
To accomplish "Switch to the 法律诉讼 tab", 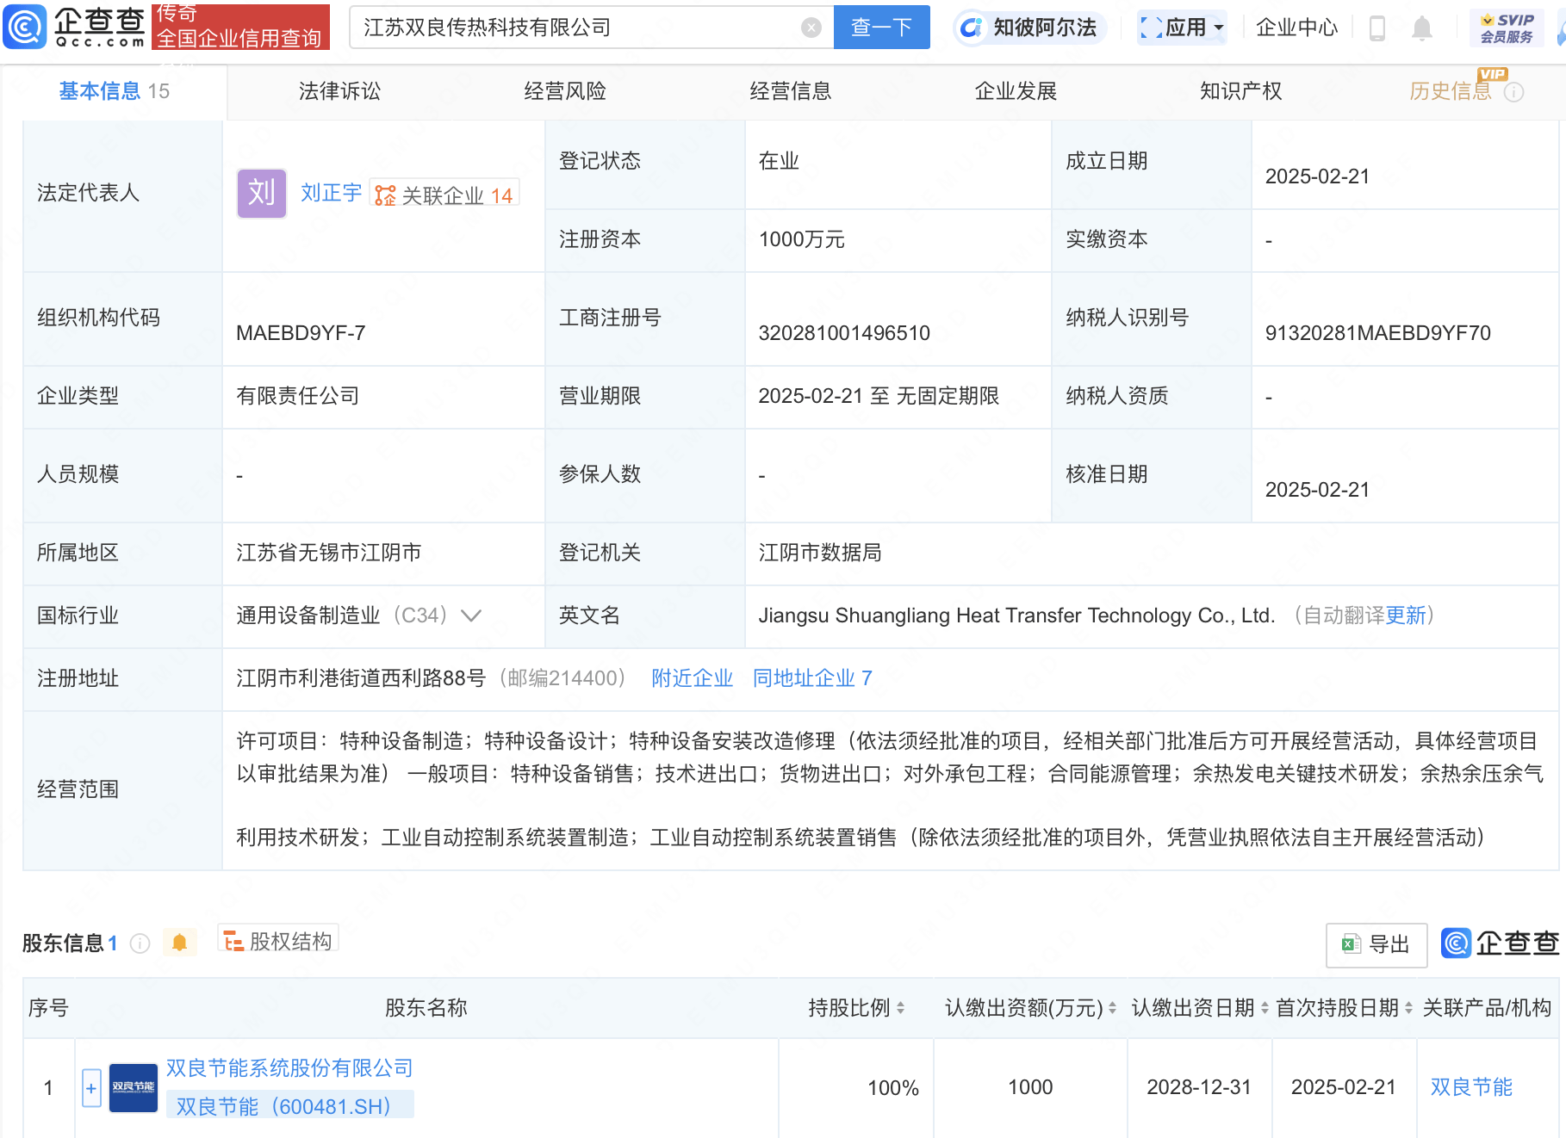I will [x=339, y=91].
